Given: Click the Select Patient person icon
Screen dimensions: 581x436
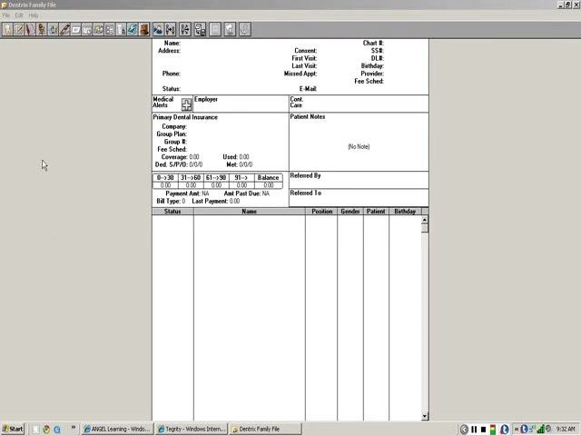Looking at the screenshot, I should tap(158, 29).
